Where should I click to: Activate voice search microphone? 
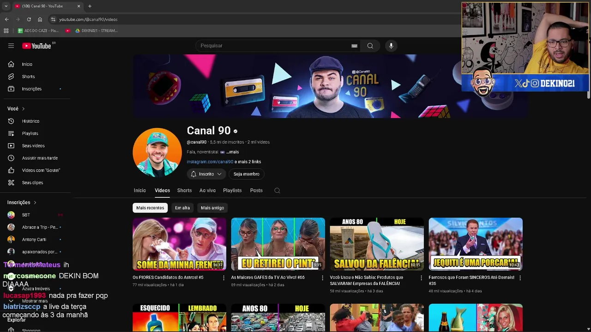pos(391,46)
